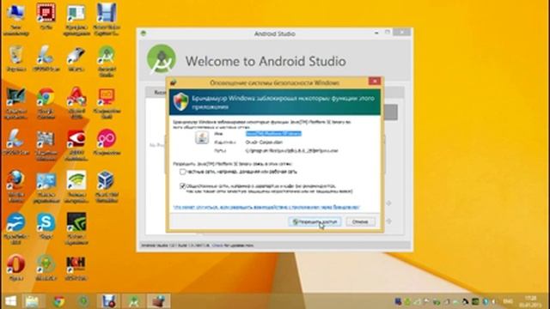Open the Oracle VM VirtualBox desktop shortcut

(107, 187)
